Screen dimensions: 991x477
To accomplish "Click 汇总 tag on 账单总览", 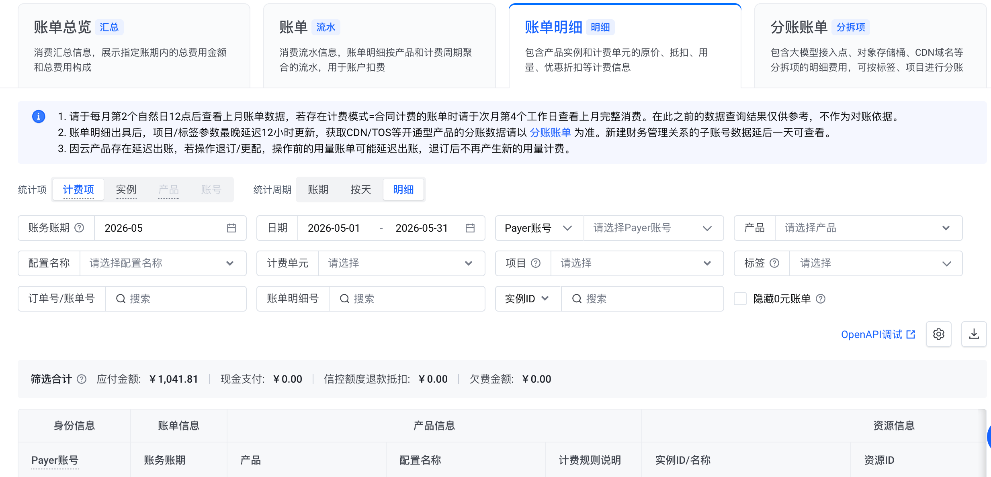I will [109, 27].
